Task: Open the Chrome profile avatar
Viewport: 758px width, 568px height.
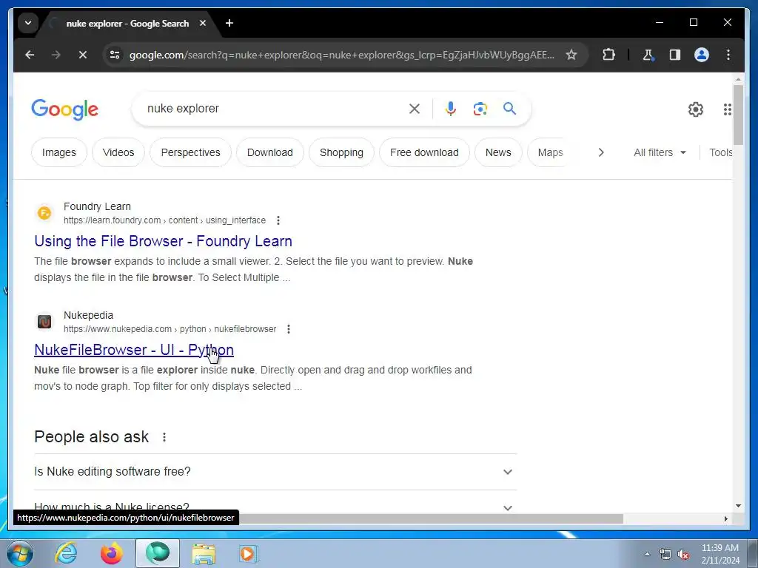Action: pos(702,55)
